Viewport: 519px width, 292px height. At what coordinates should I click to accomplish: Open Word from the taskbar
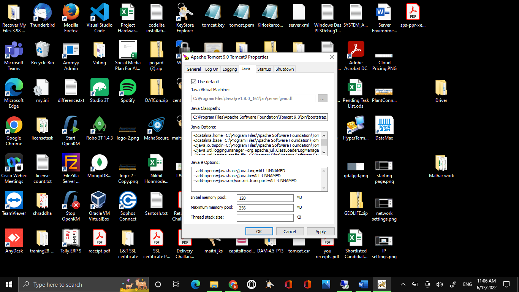coord(362,284)
